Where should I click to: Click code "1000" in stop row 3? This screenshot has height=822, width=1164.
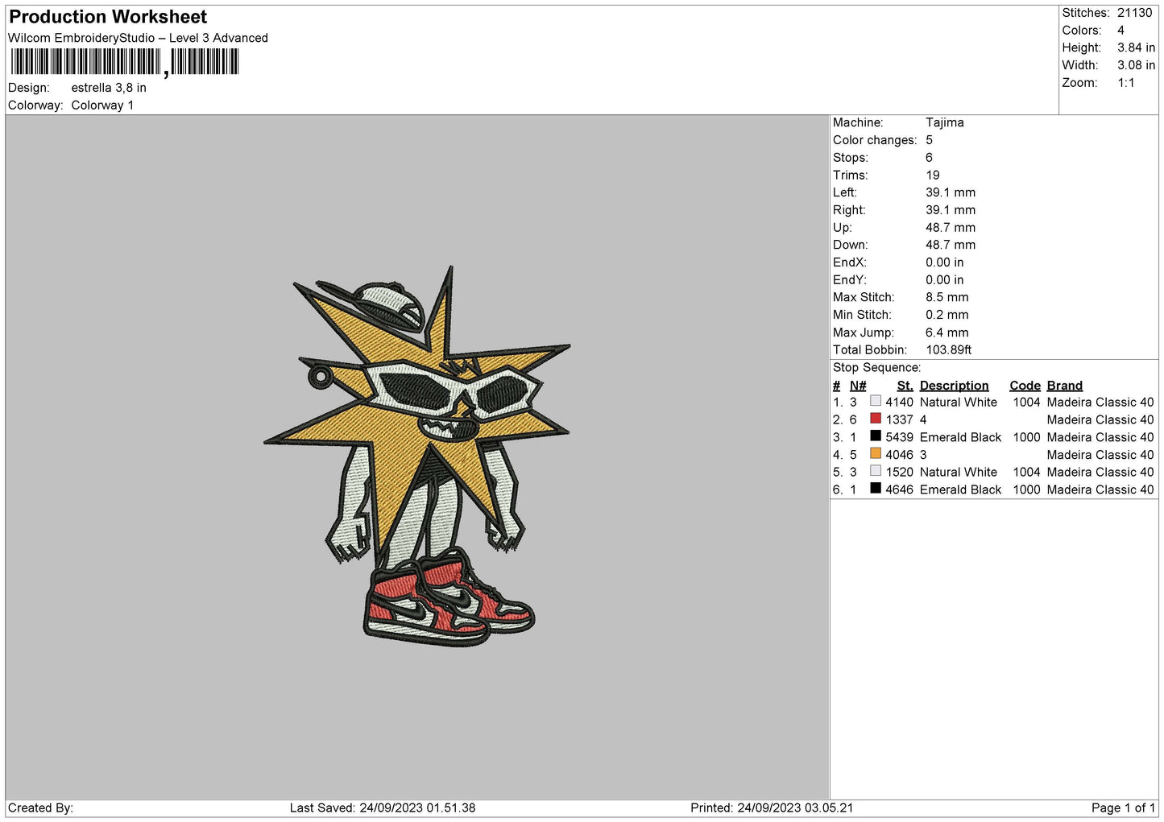coord(1026,438)
